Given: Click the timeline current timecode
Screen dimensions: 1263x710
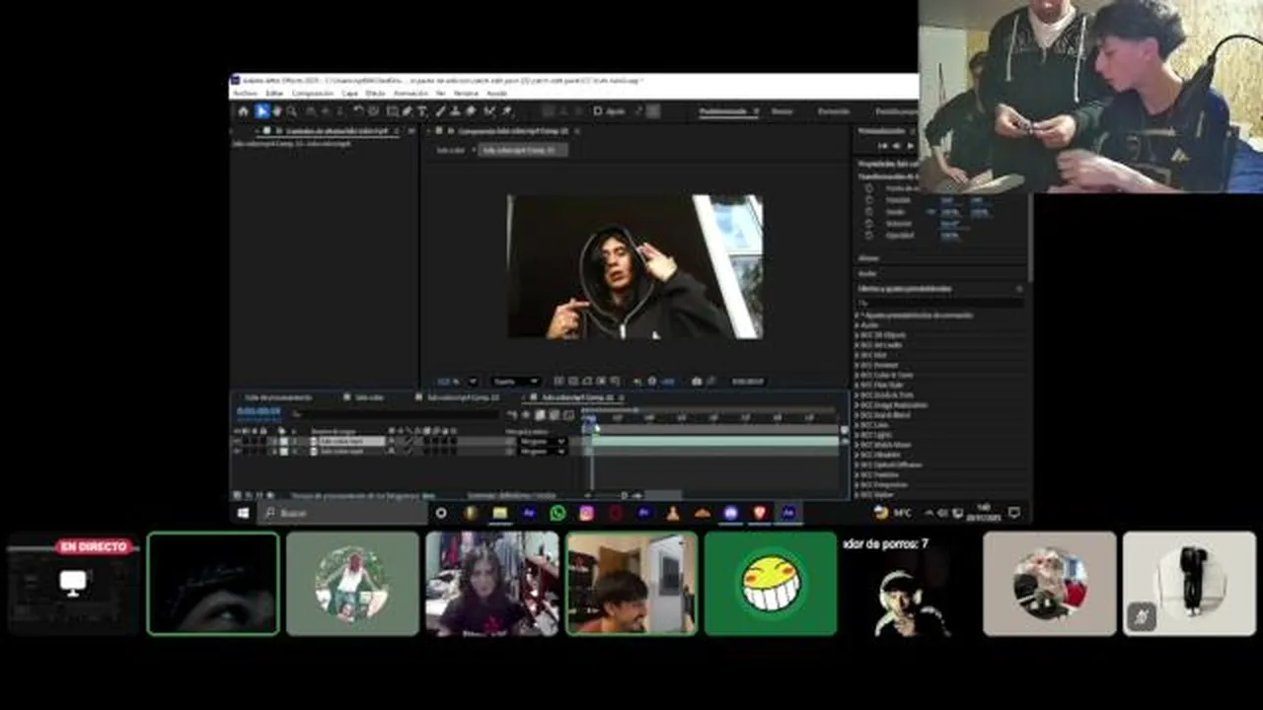Looking at the screenshot, I should point(259,410).
